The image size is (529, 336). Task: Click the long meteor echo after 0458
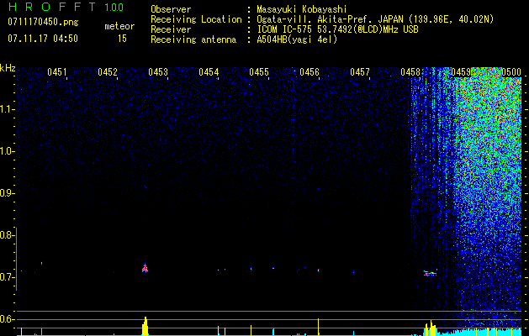pyautogui.click(x=430, y=273)
